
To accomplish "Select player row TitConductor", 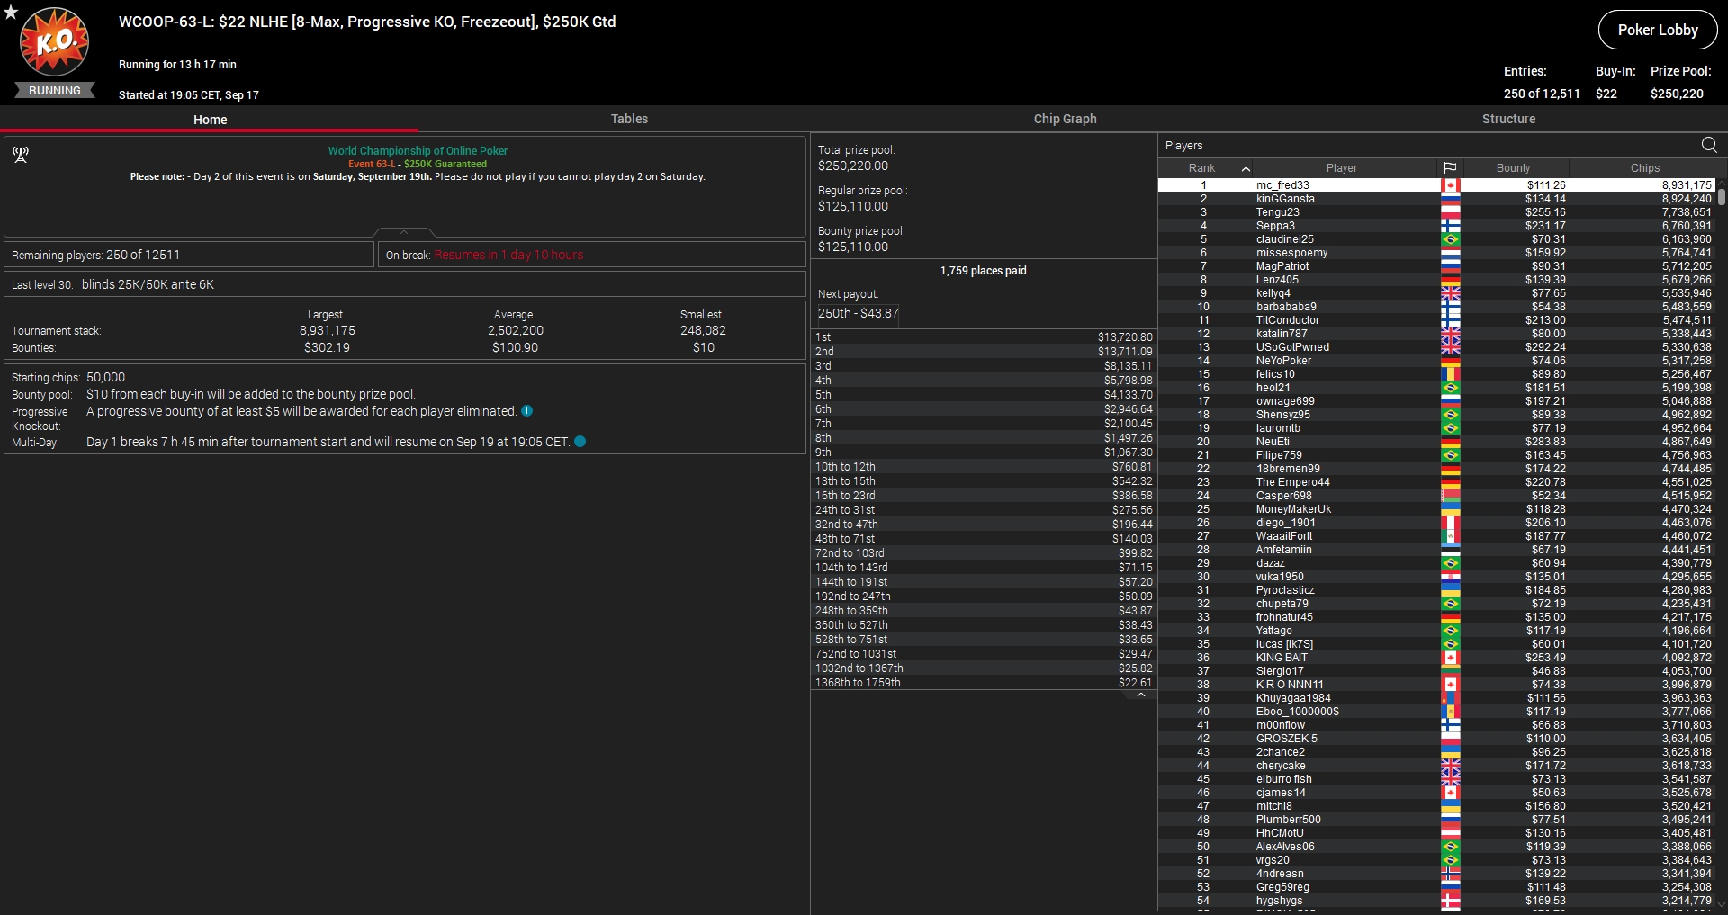I will click(1436, 320).
